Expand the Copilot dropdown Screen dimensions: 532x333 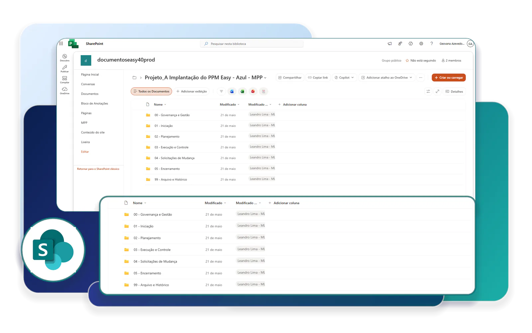(x=352, y=78)
